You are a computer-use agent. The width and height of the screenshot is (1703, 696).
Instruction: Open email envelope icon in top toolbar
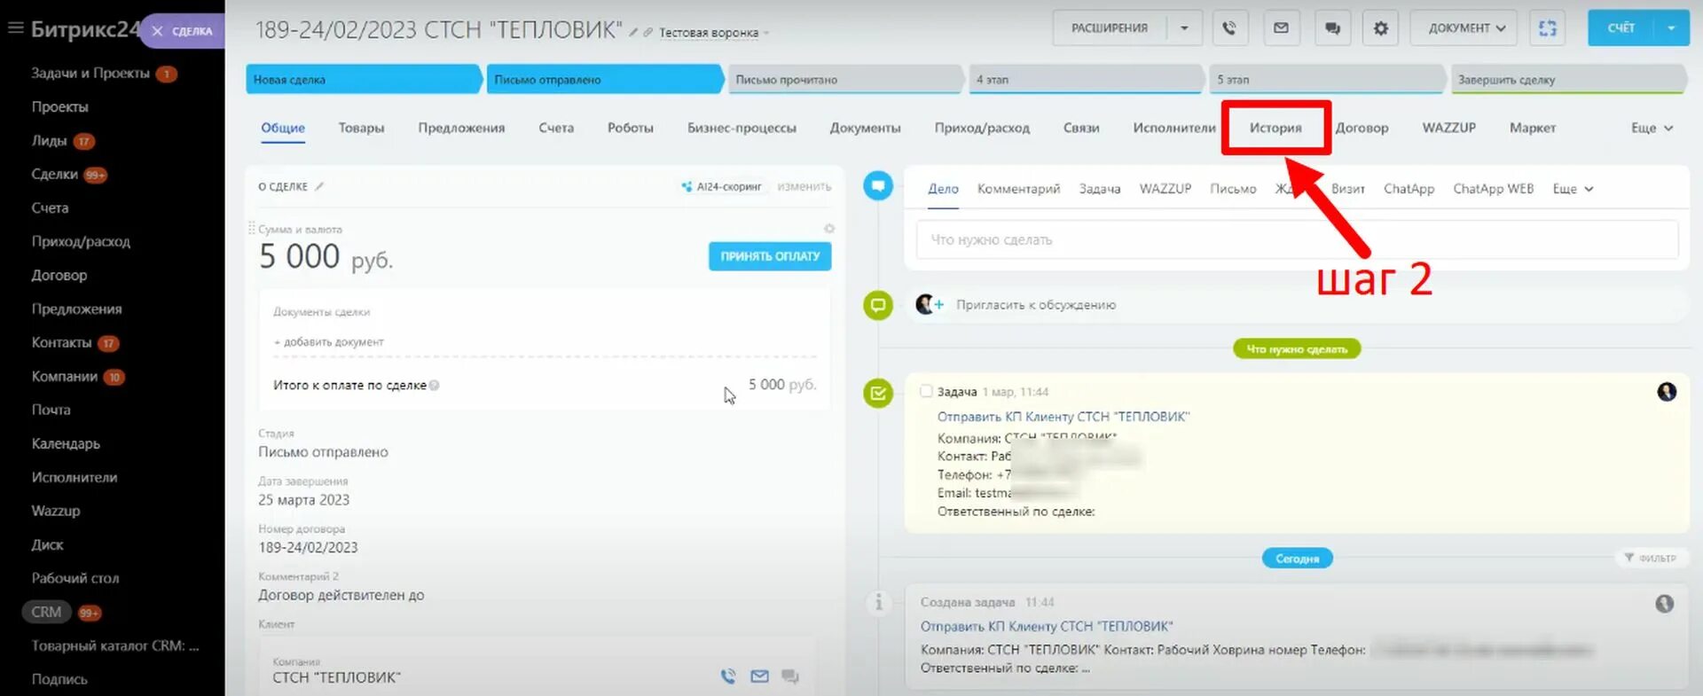click(x=1281, y=28)
